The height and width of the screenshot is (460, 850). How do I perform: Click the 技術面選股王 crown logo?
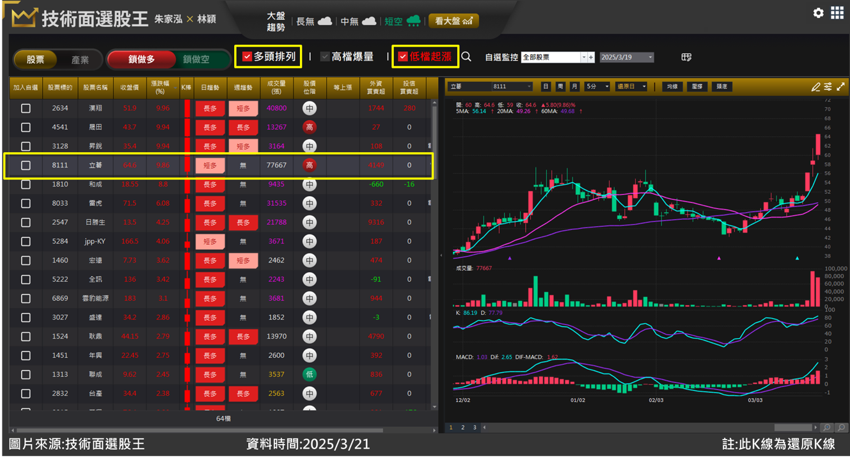(24, 17)
